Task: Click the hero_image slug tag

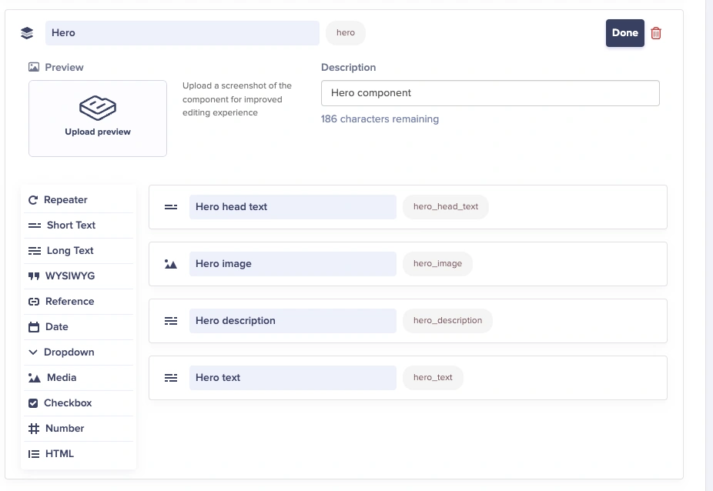Action: tap(437, 264)
